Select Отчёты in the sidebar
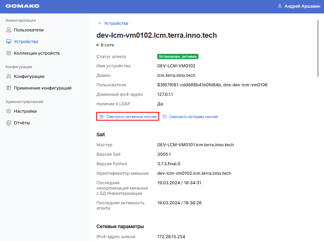 coord(22,123)
